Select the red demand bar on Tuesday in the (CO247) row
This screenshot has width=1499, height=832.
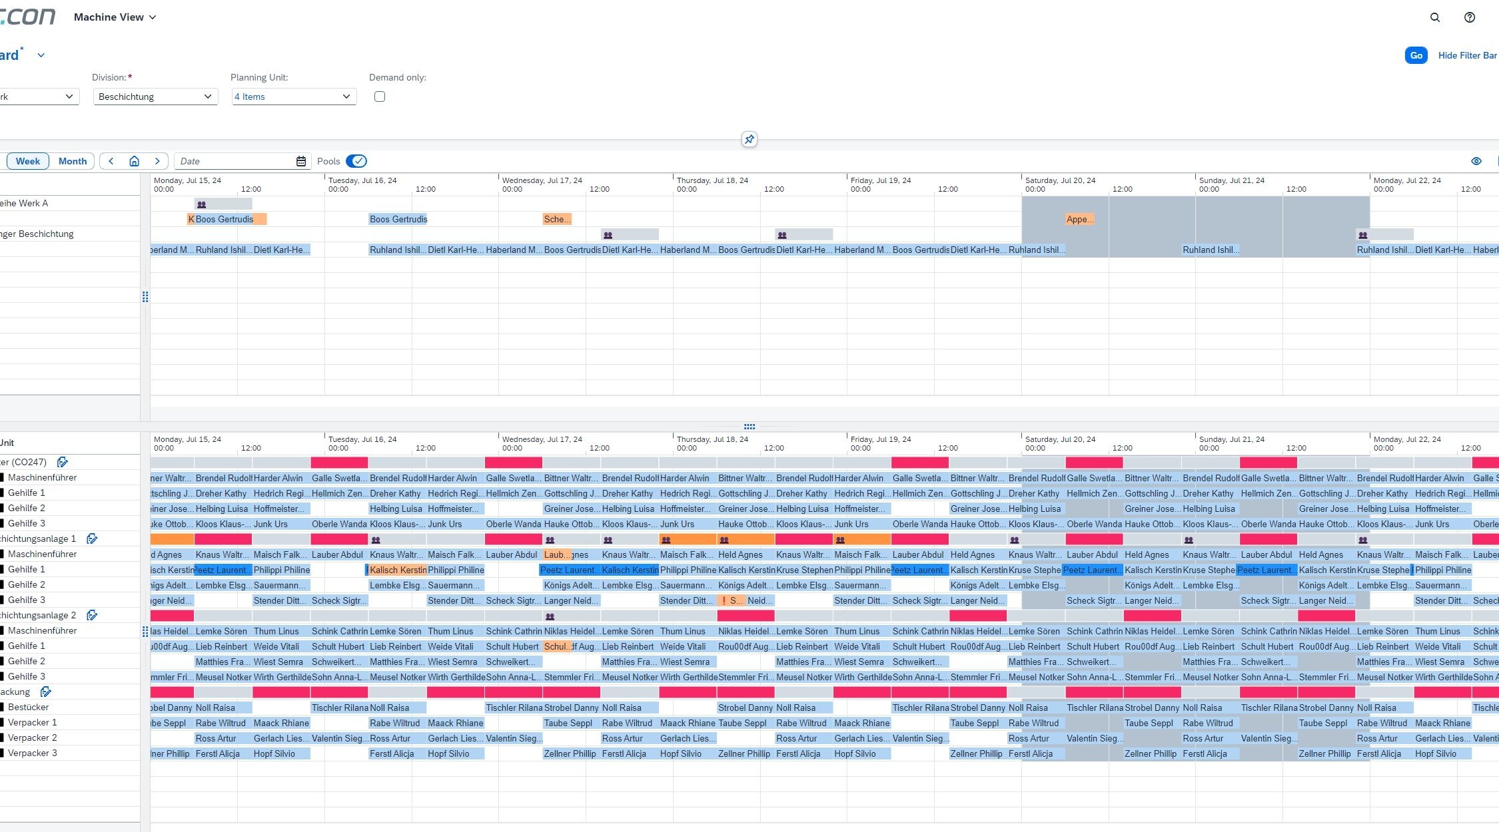(339, 463)
